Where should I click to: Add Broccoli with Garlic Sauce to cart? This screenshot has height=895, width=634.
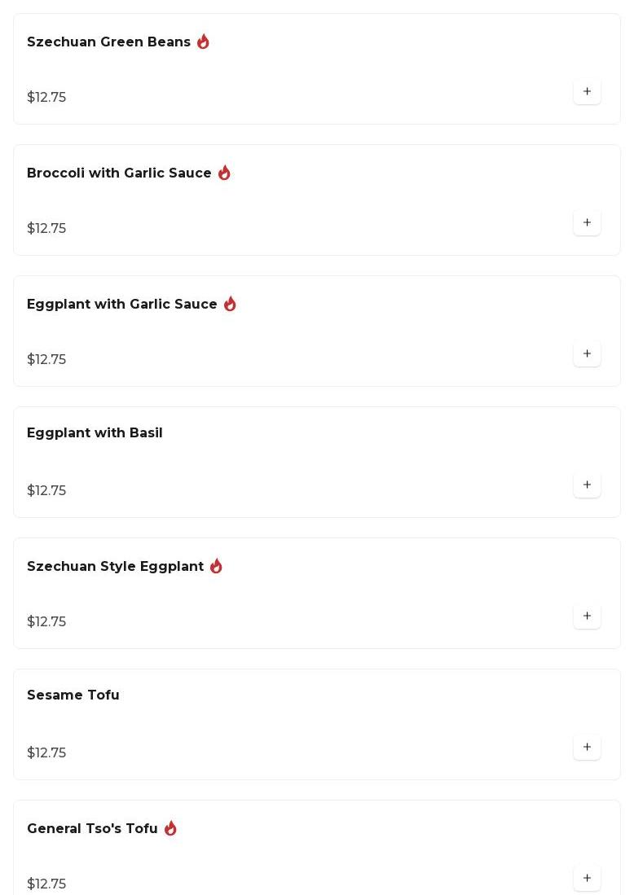coord(587,223)
